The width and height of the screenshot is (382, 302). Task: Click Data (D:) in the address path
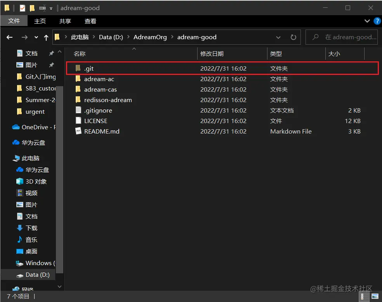click(x=111, y=37)
